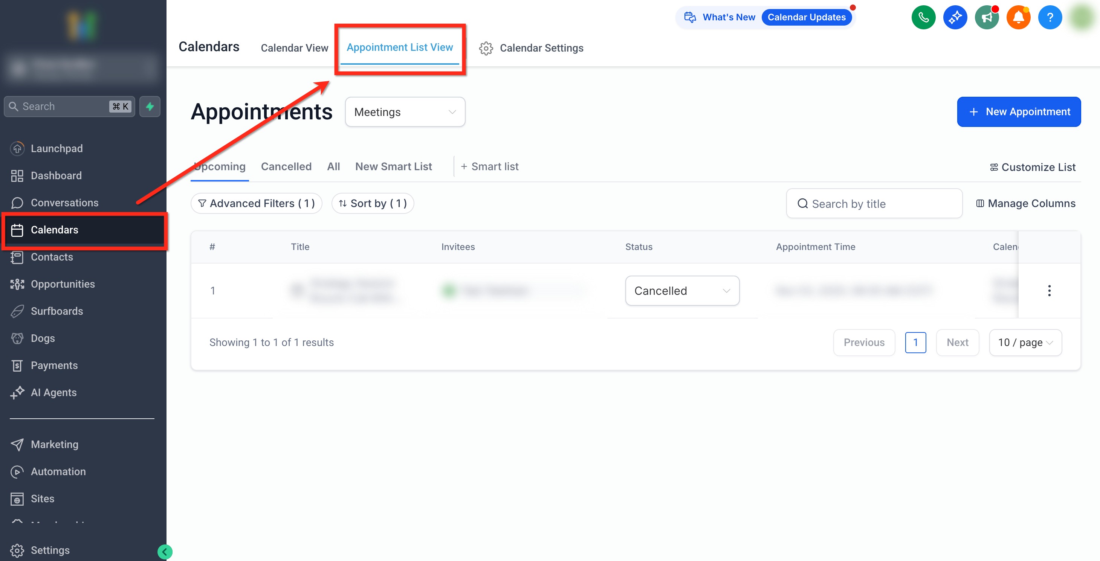This screenshot has width=1100, height=561.
Task: Go to Opportunities in the sidebar
Action: [63, 284]
